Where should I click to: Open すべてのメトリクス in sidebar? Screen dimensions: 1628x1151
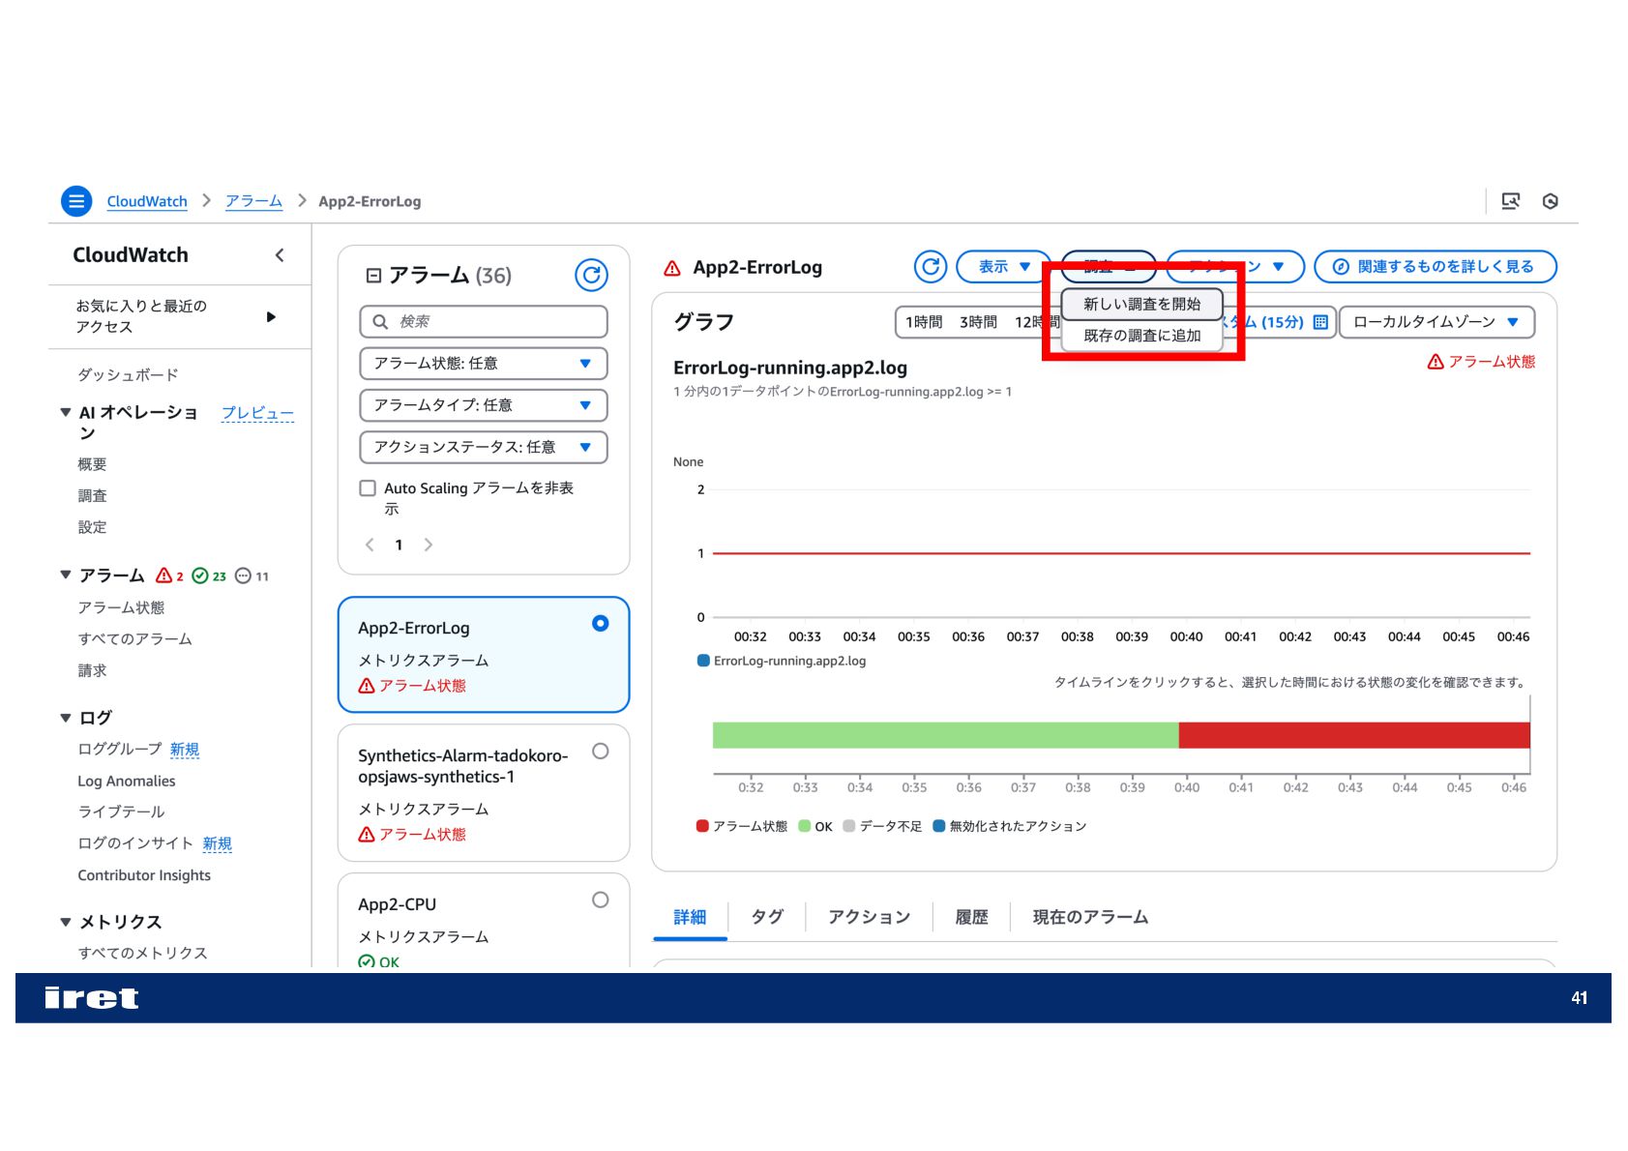click(x=142, y=954)
